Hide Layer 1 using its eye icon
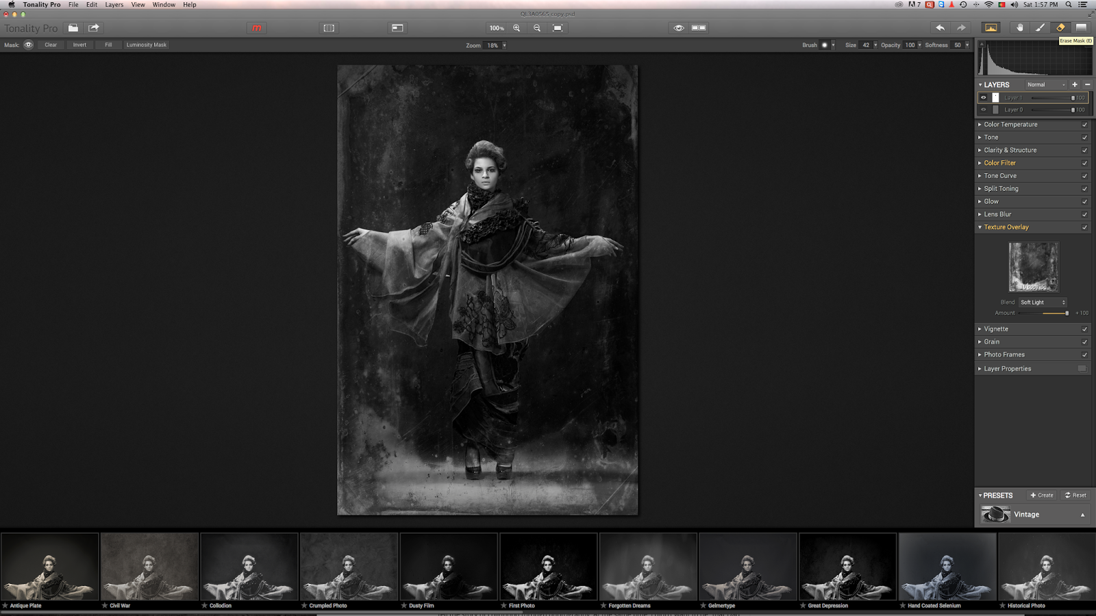The image size is (1096, 616). click(x=984, y=98)
